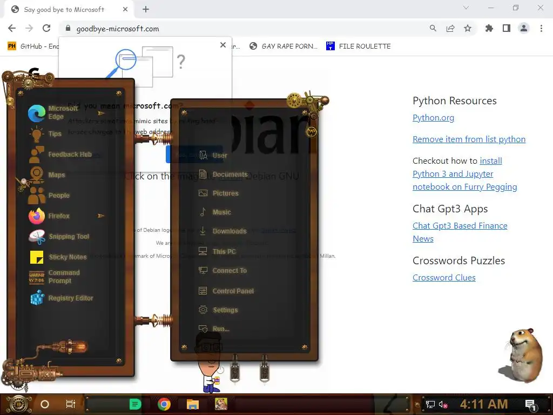Expand Microsoft Edge jump list arrow

[101, 113]
